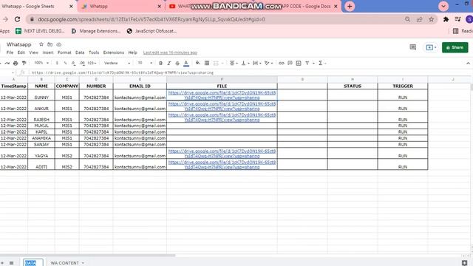This screenshot has width=473, height=266.
Task: Click the Merge cells icon
Action: tap(216, 63)
